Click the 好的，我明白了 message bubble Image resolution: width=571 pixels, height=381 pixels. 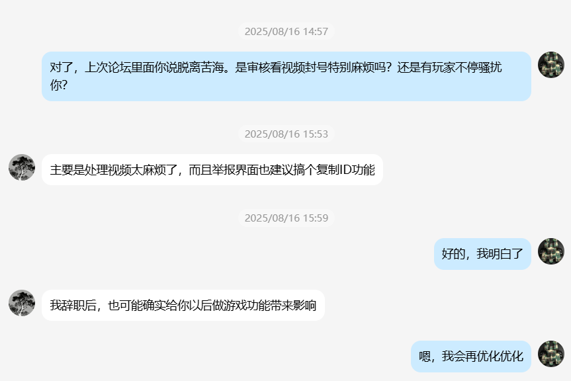tap(482, 254)
